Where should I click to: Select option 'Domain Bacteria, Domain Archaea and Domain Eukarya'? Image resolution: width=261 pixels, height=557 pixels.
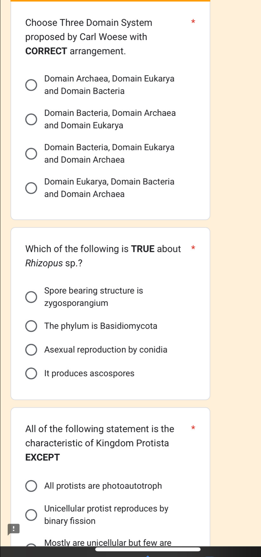tap(31, 119)
